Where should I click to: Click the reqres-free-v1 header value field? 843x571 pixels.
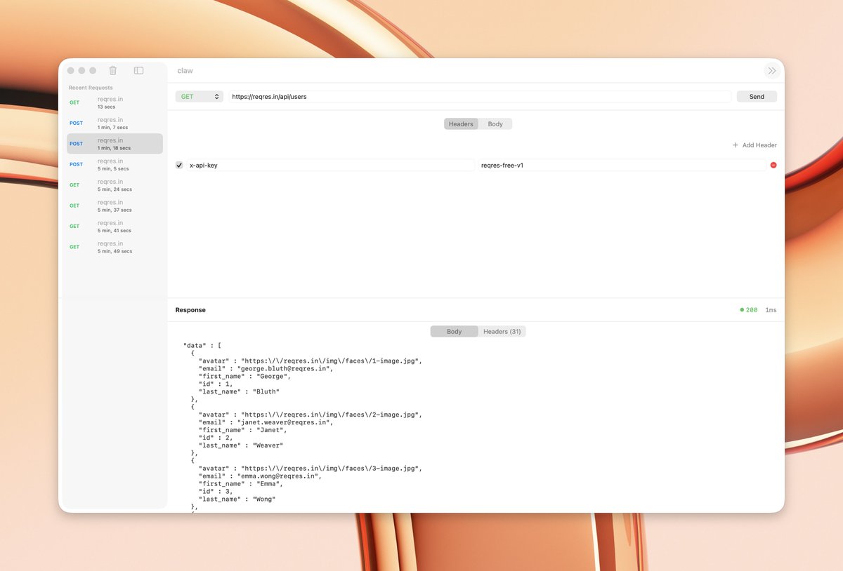coord(622,165)
